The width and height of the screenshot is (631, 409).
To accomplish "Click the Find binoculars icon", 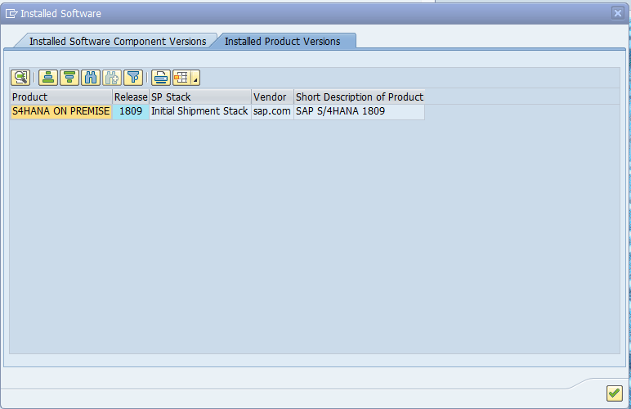I will (91, 78).
